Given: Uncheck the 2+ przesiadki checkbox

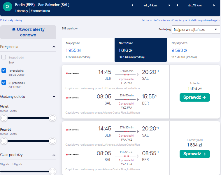Looking at the screenshot, I should coord(4,82).
